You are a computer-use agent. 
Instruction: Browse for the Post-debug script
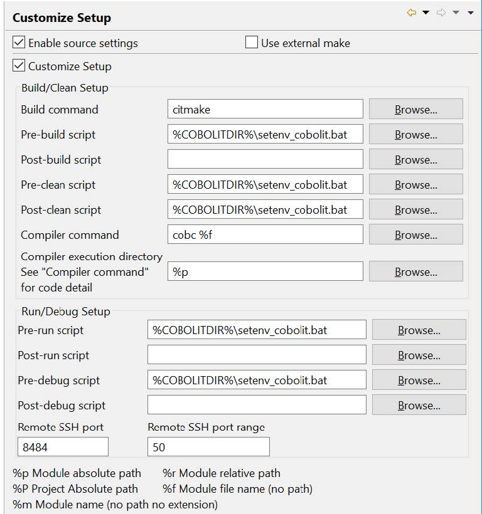pyautogui.click(x=419, y=405)
